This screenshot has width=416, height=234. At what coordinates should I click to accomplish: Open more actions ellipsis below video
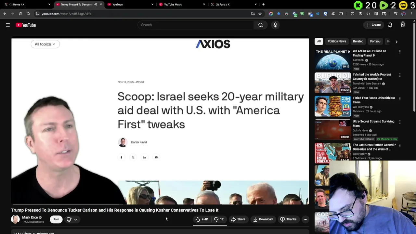tap(305, 219)
